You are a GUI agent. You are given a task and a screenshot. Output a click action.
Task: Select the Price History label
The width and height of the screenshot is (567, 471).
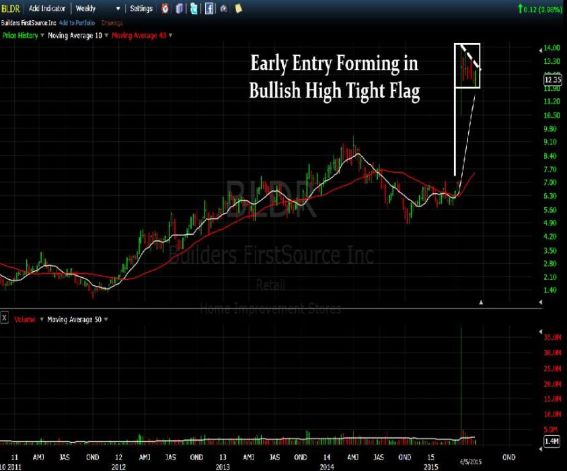point(20,36)
